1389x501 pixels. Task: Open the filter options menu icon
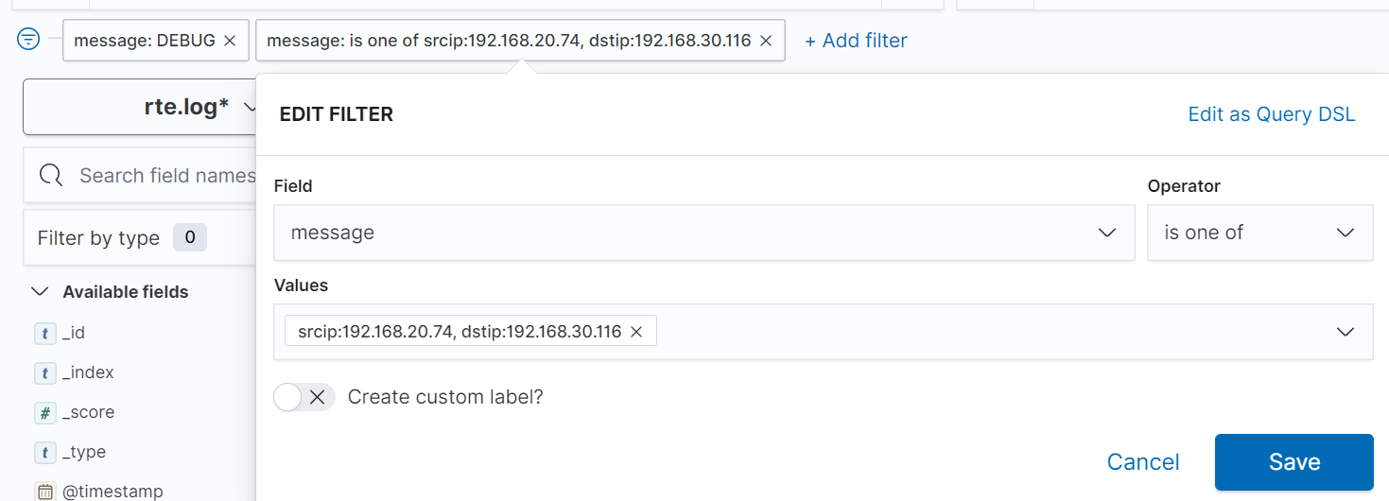pos(29,39)
